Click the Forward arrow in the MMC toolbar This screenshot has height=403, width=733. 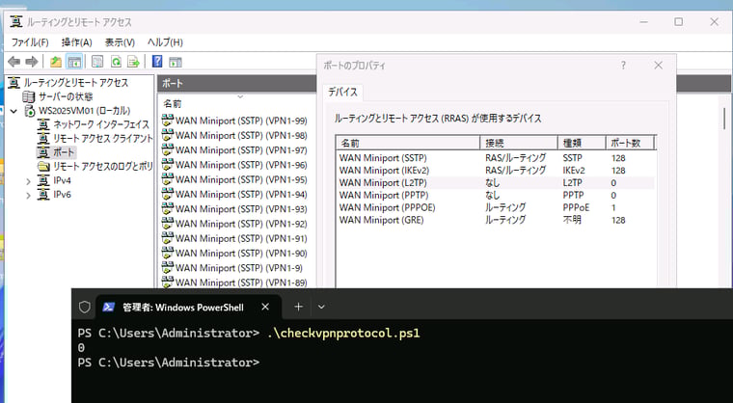pyautogui.click(x=31, y=62)
